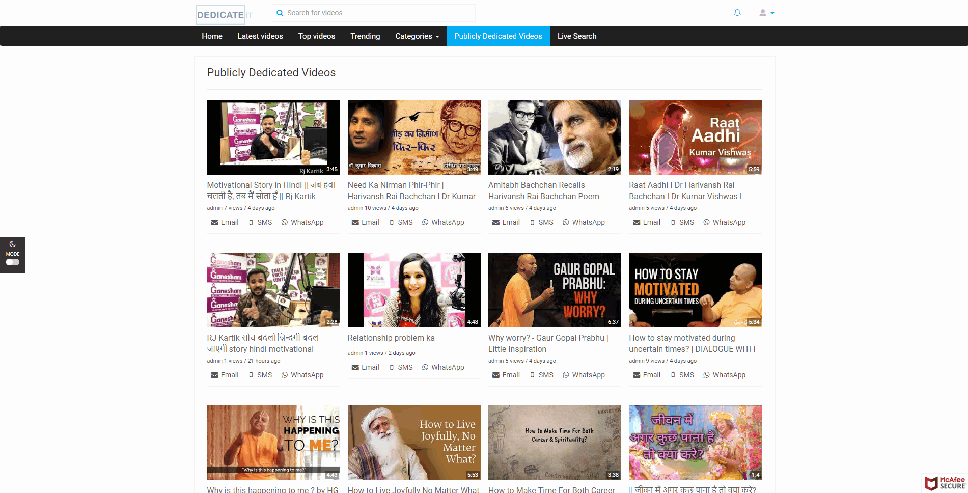Open How to stay motivated title link
Screen dimensions: 968x493
(x=692, y=343)
